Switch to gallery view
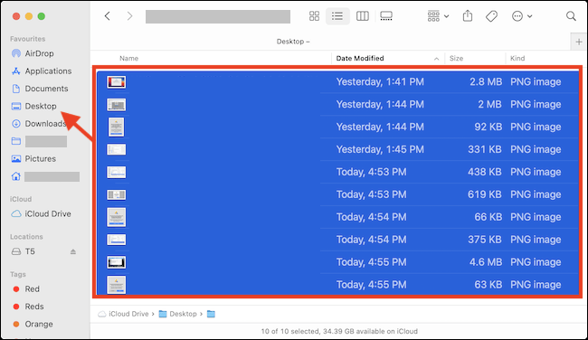 tap(386, 16)
